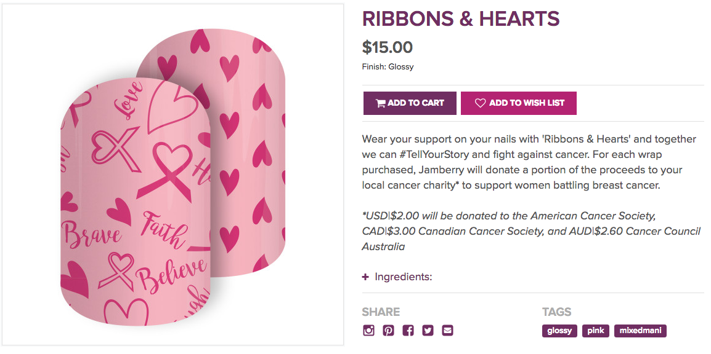Open the mixedmani tag

point(640,331)
